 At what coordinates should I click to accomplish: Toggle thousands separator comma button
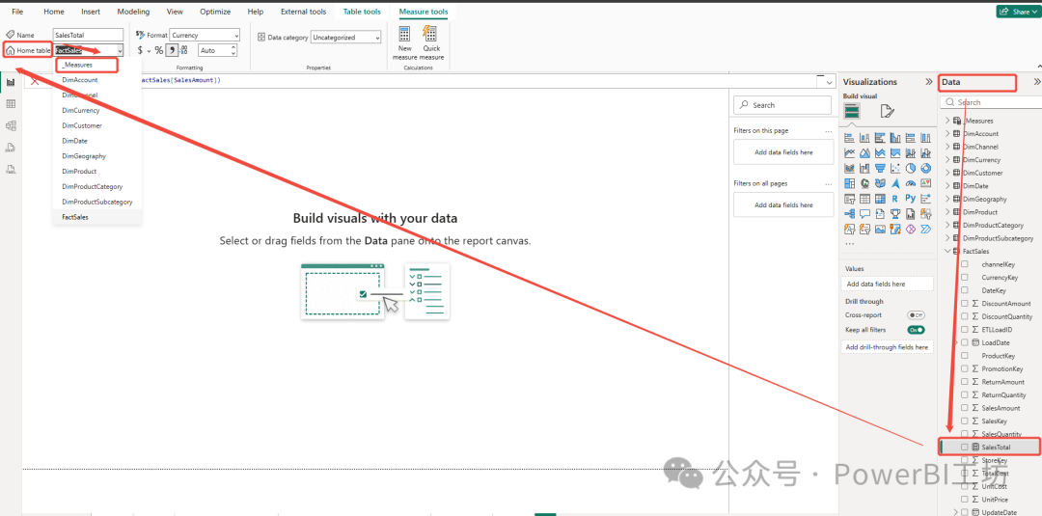pyautogui.click(x=172, y=50)
